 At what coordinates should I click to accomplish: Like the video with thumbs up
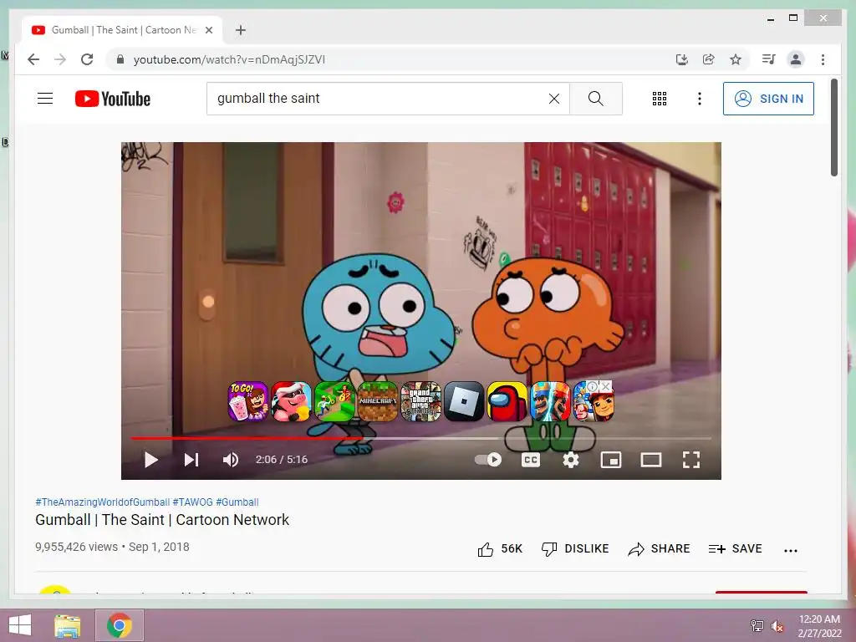tap(486, 549)
